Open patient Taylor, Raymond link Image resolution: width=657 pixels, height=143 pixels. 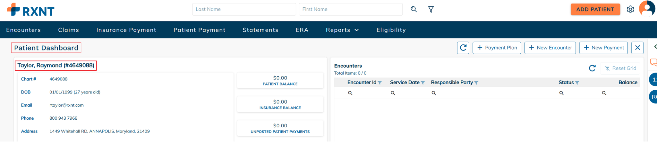point(56,65)
